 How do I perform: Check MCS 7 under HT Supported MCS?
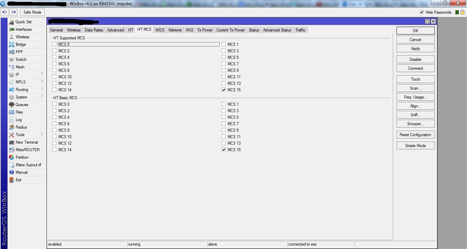(x=224, y=64)
